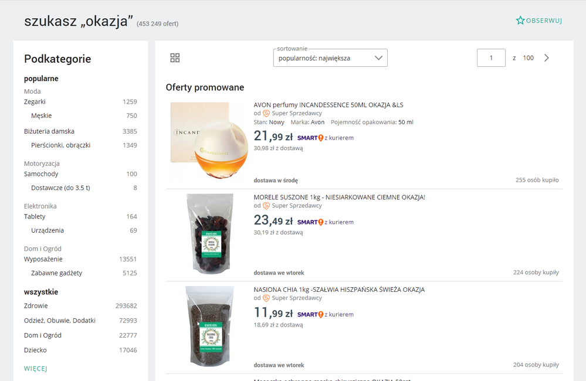Viewport: 586px width, 381px height.
Task: Go to next results page arrow
Action: (x=547, y=58)
